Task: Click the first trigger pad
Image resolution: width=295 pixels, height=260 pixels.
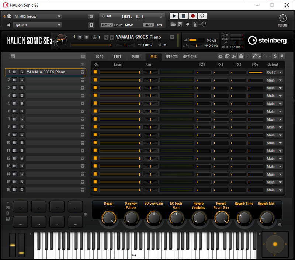Action: (20, 207)
